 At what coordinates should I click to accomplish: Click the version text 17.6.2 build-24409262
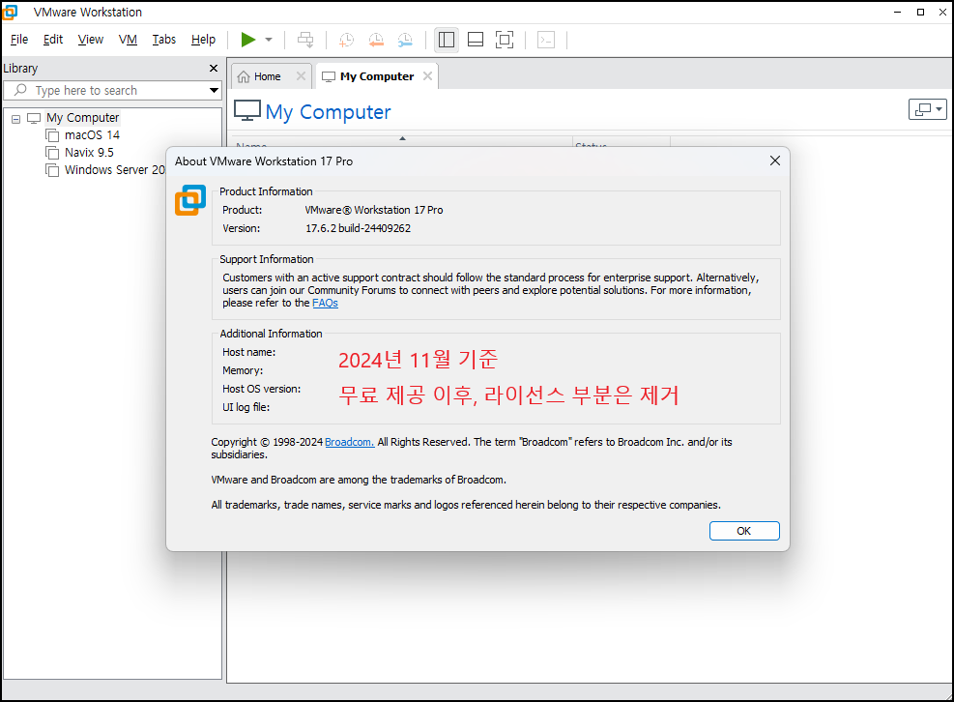pos(358,228)
